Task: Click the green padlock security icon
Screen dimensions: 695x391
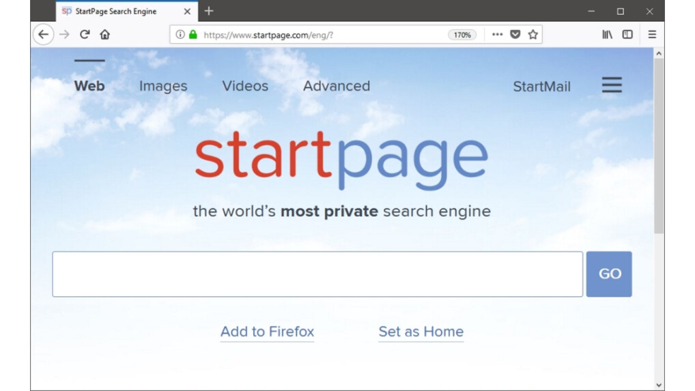Action: point(193,35)
